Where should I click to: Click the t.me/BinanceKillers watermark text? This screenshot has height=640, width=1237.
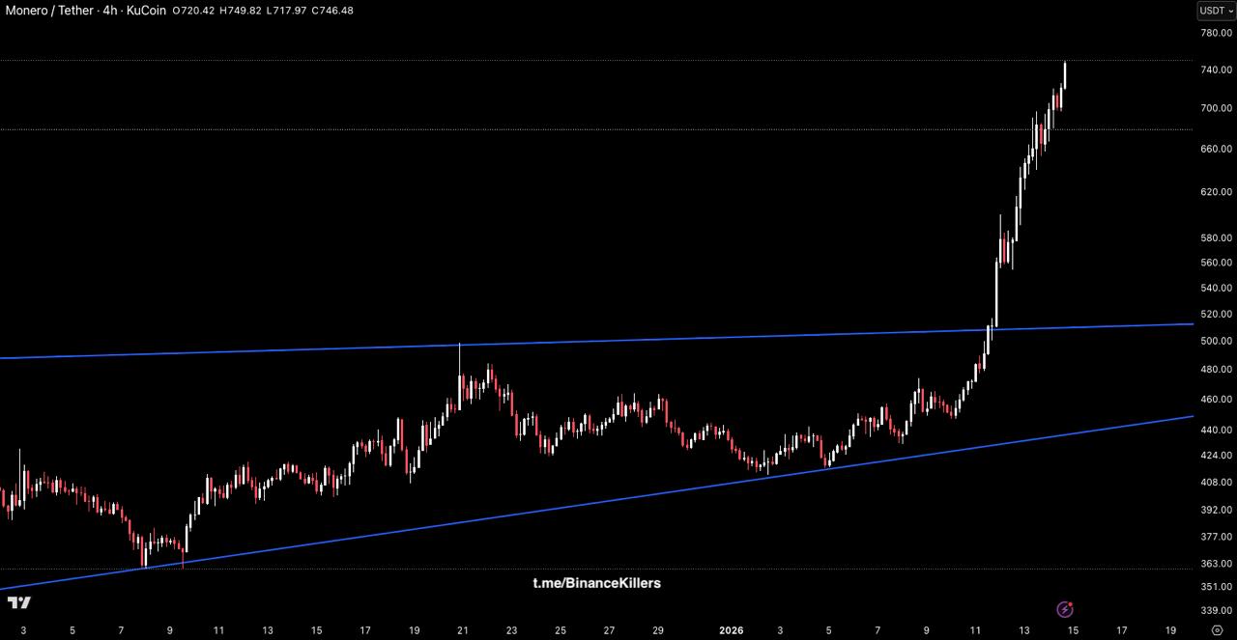[x=596, y=583]
